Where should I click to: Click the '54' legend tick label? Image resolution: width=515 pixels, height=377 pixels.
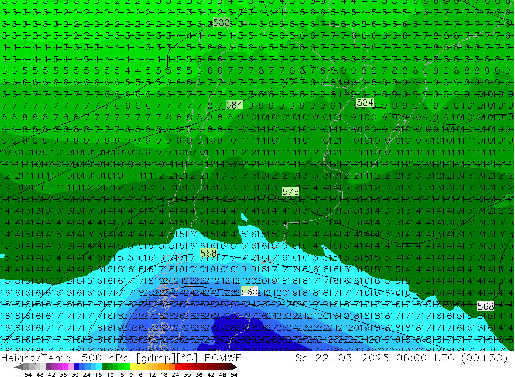[x=234, y=375]
